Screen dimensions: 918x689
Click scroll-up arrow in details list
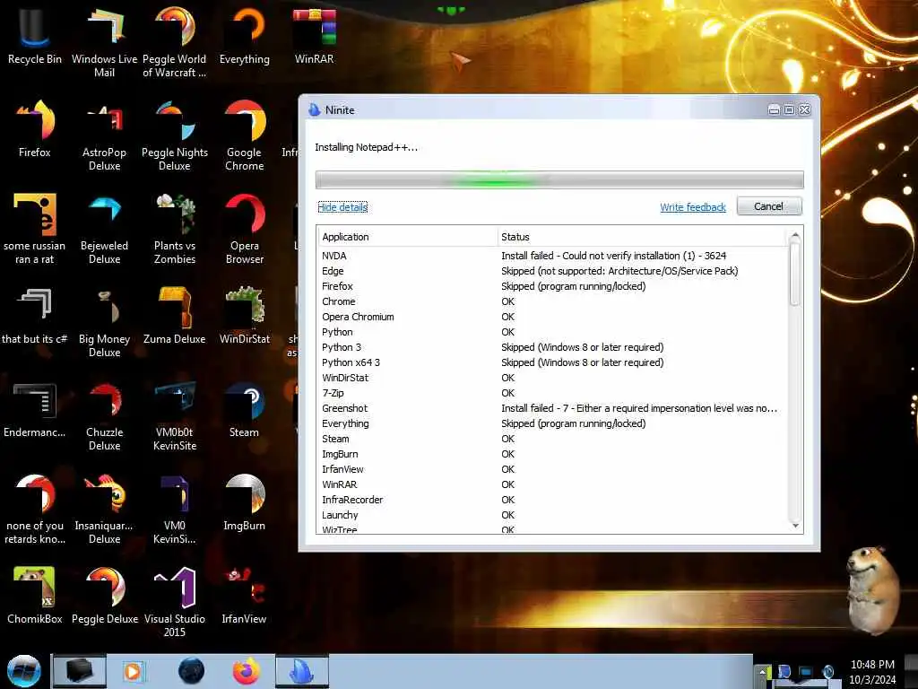click(795, 236)
